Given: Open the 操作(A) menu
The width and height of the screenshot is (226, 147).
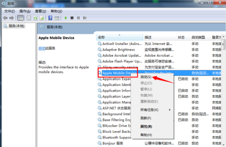Looking at the screenshot, I should [x=25, y=11].
